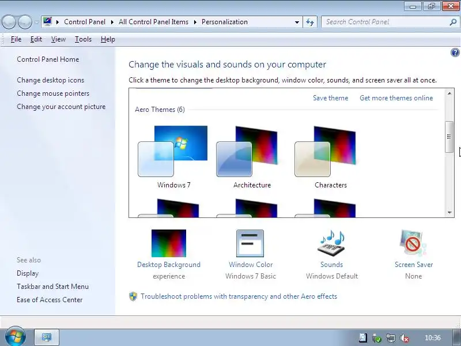Click the muted volume tray icon

point(405,338)
